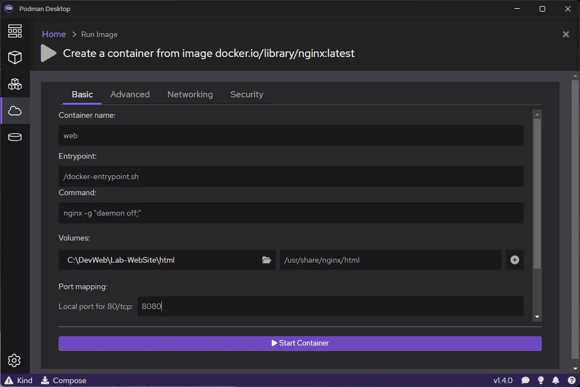Close the Run Image form with X
Image resolution: width=580 pixels, height=387 pixels.
[x=566, y=34]
